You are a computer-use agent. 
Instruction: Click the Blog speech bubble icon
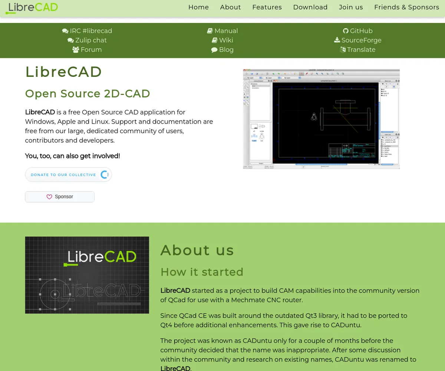tap(214, 50)
